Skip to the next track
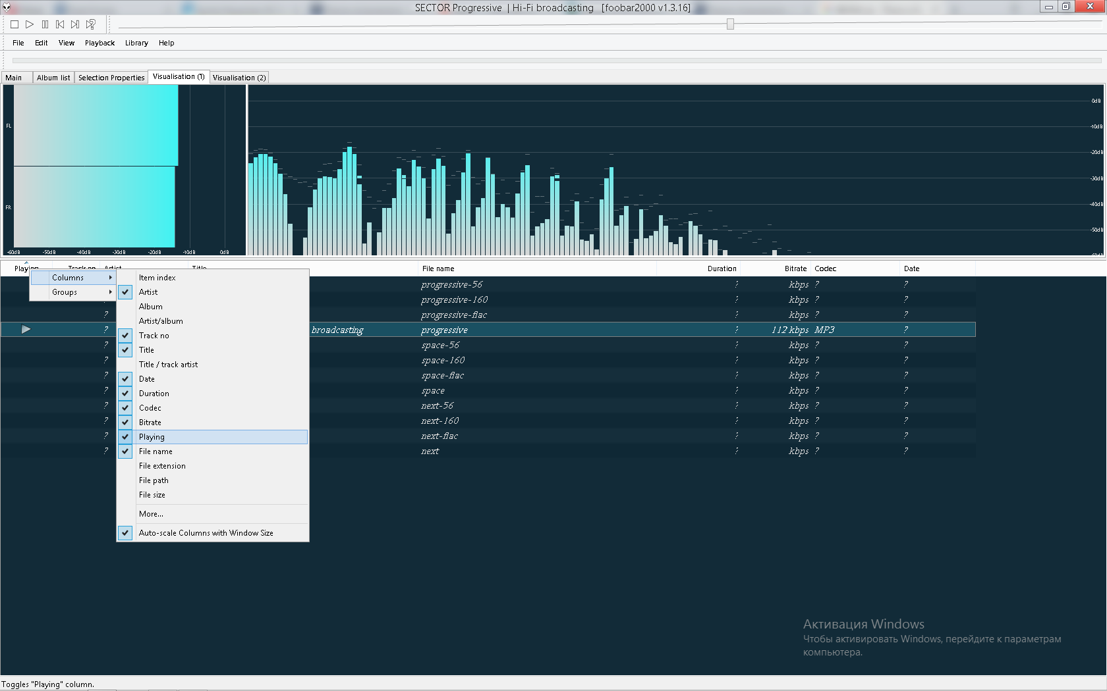Viewport: 1107px width, 691px height. click(75, 24)
